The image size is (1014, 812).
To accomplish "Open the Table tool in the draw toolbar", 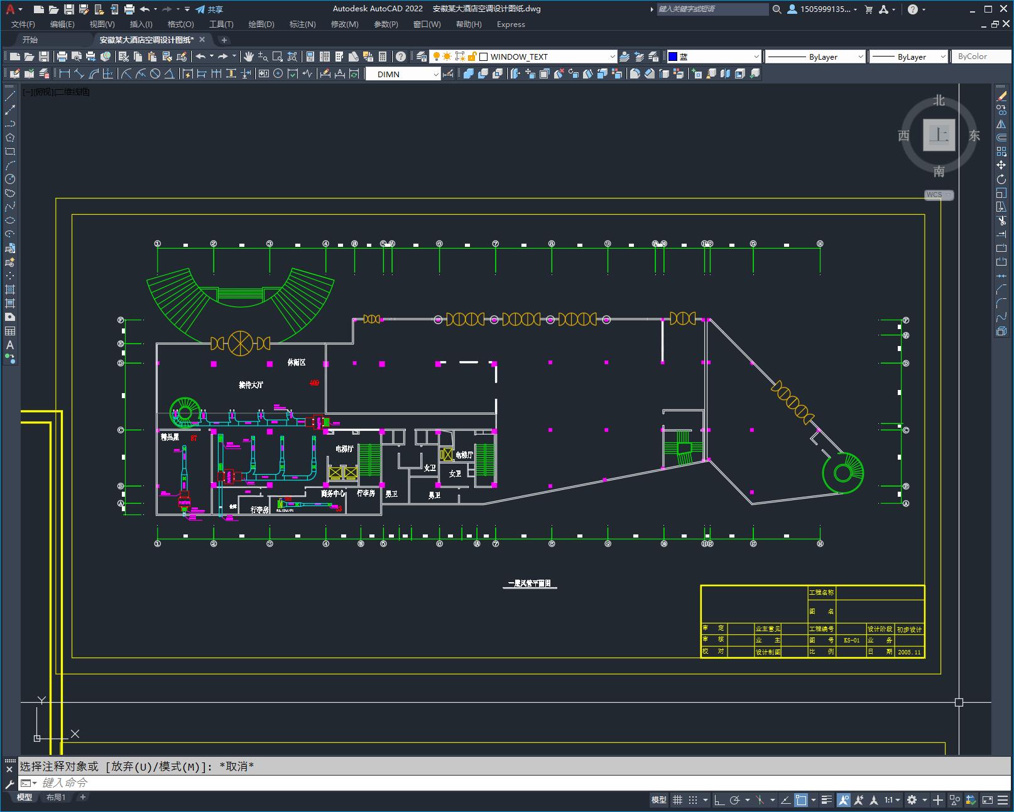I will [10, 331].
